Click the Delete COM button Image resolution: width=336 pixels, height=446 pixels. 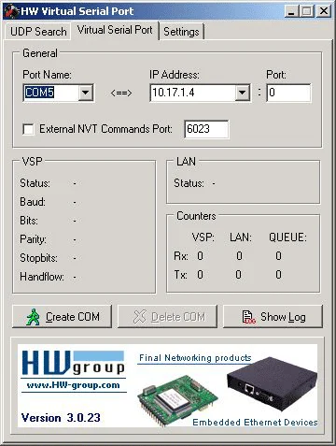(x=167, y=317)
